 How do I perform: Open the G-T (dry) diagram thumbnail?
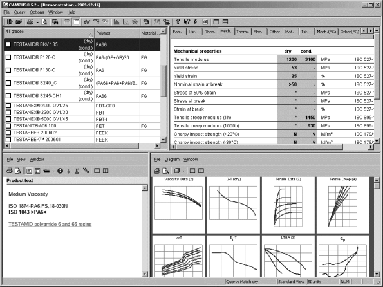pos(233,205)
